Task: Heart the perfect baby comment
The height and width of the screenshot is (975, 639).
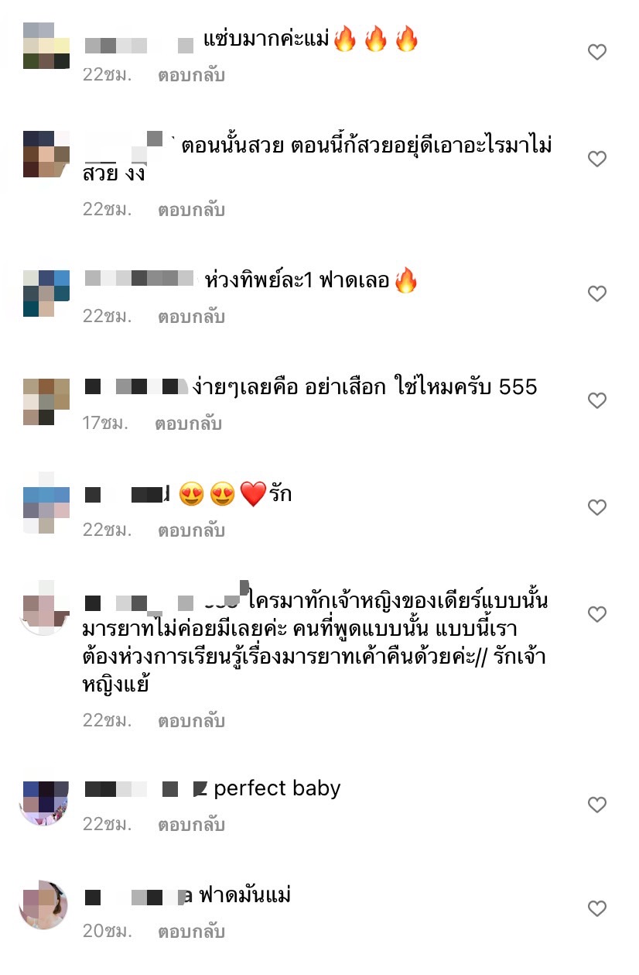Action: (596, 805)
